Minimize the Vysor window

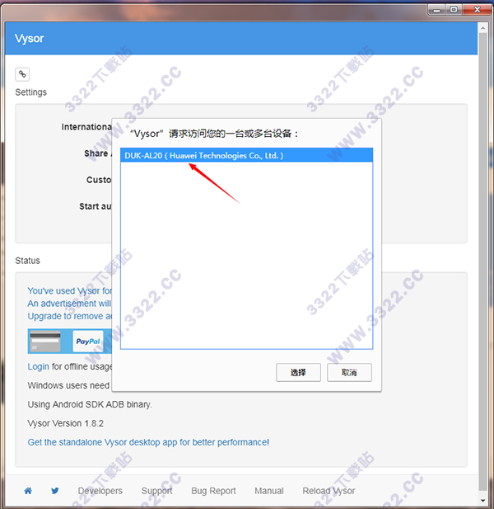pos(437,10)
